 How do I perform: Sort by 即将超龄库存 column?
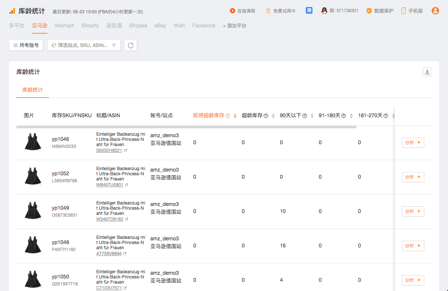click(235, 116)
